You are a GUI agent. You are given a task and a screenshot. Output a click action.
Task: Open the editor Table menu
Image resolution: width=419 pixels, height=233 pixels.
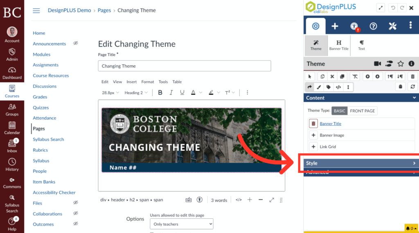177,82
